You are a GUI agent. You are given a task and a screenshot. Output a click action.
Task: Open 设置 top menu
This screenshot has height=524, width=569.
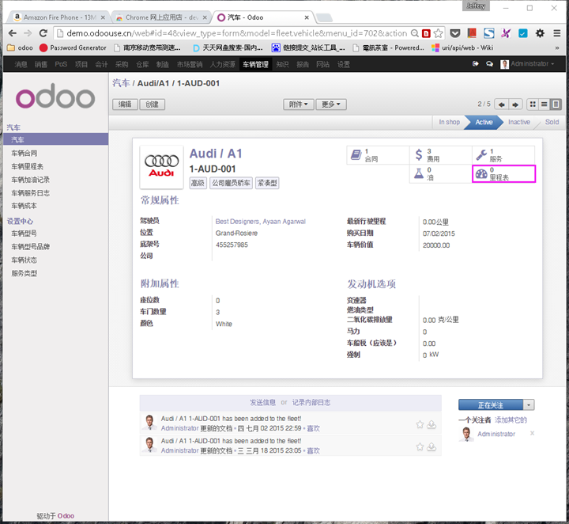(343, 64)
